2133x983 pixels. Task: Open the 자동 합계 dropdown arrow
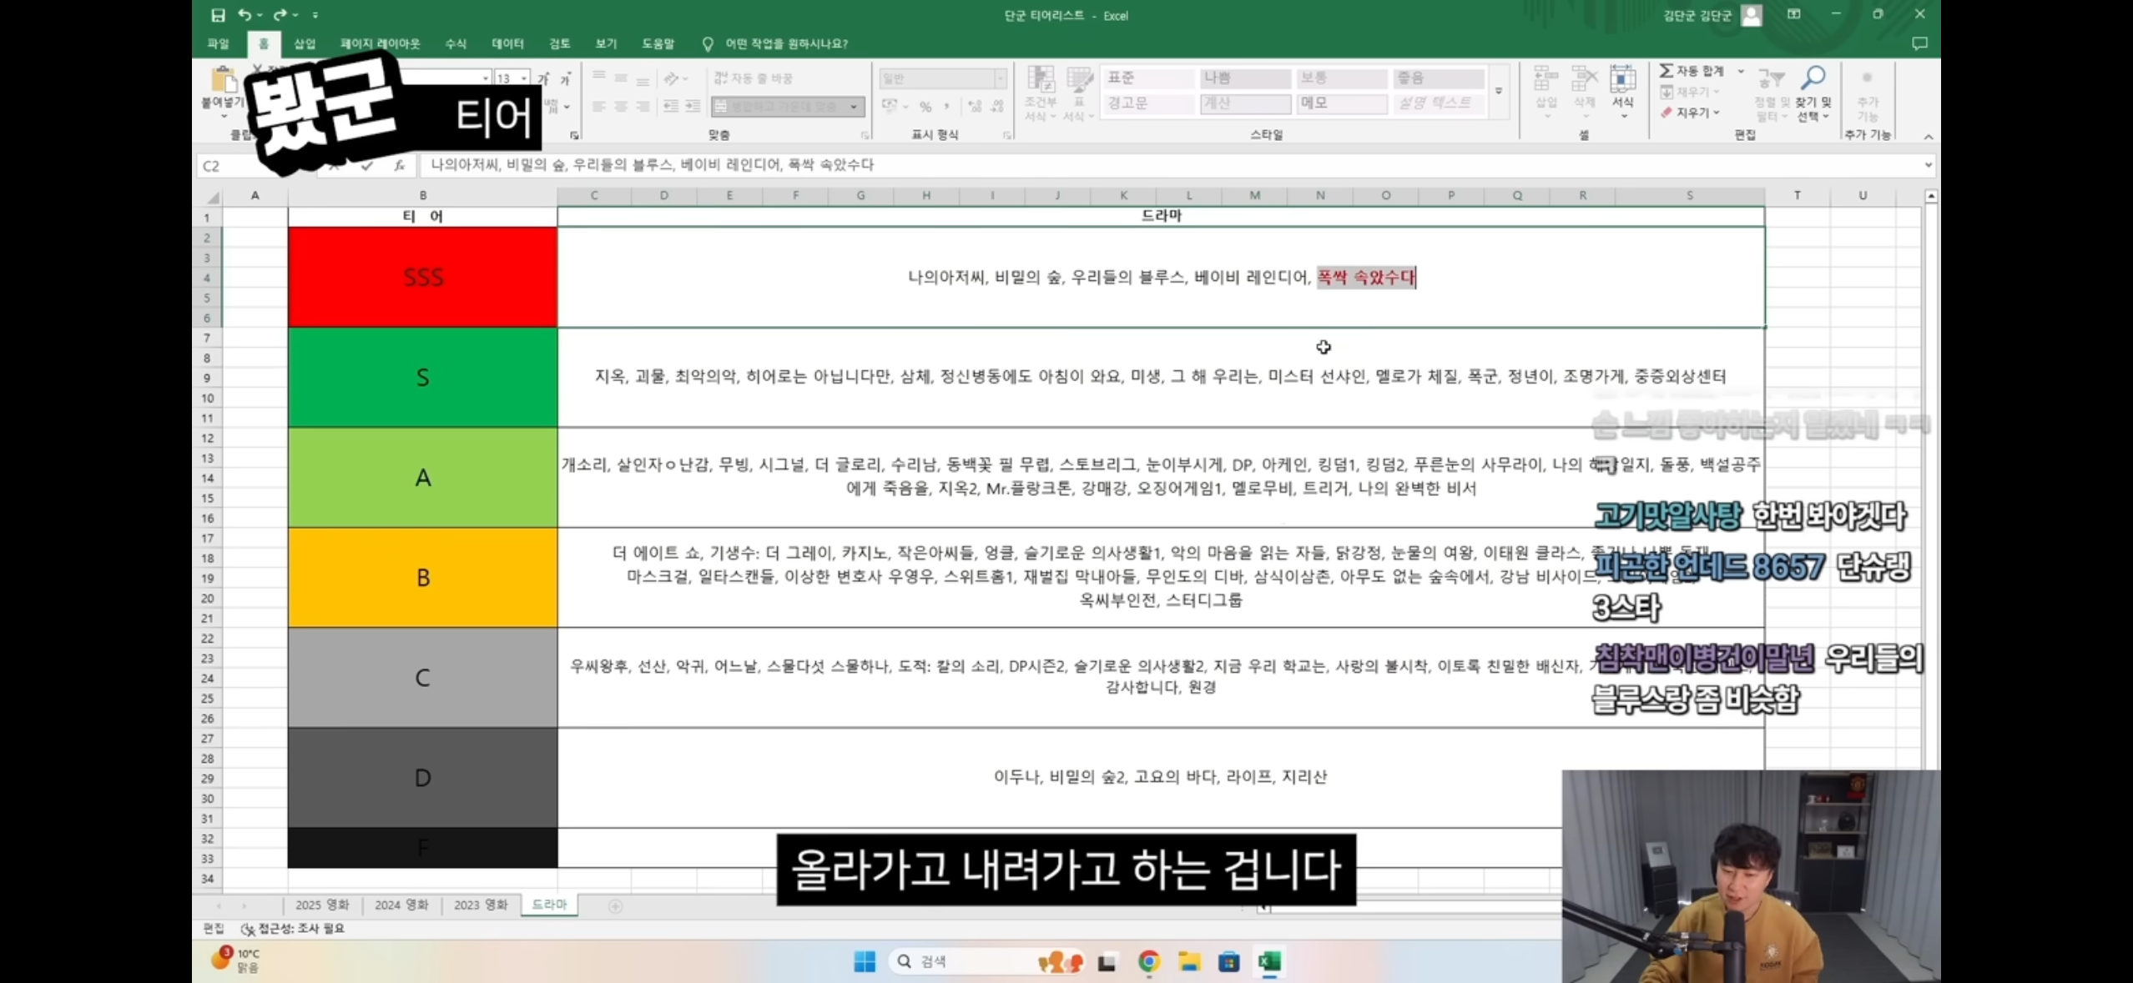click(x=1741, y=72)
